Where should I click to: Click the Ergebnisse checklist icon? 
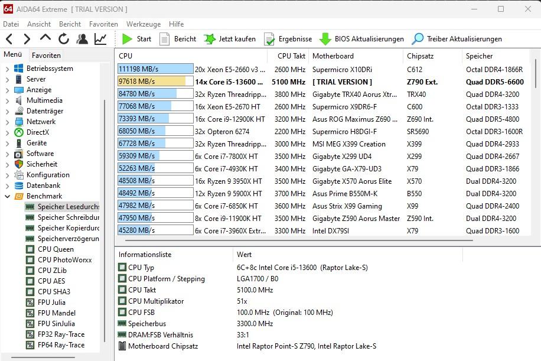click(269, 39)
